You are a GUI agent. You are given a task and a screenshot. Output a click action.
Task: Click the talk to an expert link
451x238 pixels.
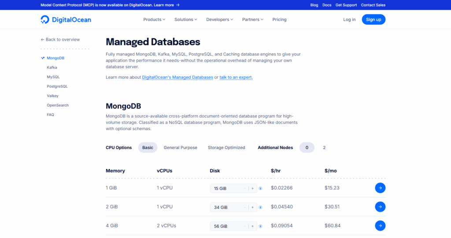click(236, 77)
